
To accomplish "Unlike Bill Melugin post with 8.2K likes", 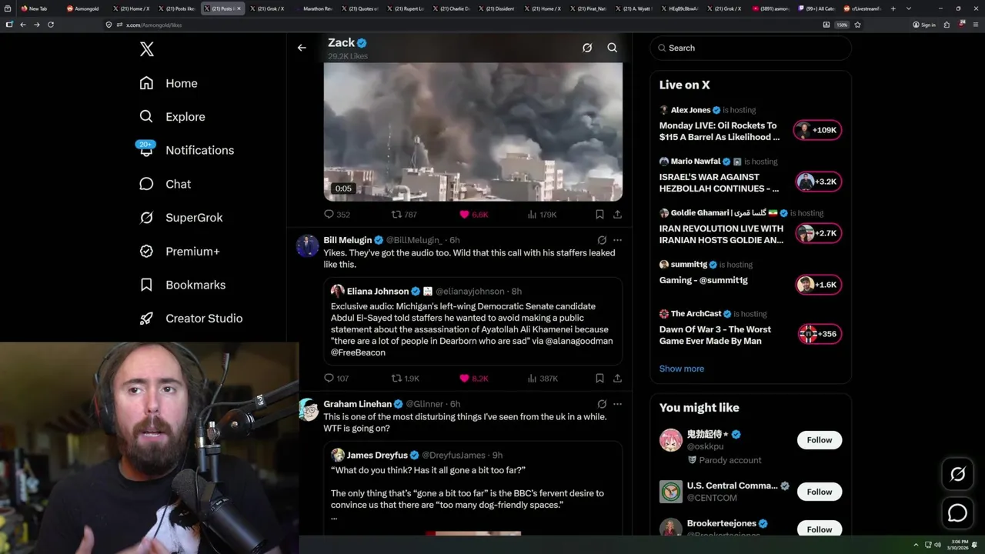I will click(473, 379).
